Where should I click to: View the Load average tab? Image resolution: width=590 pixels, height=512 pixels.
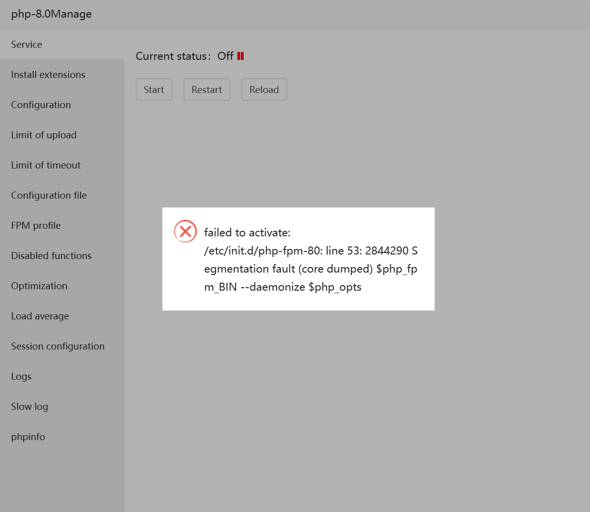point(40,316)
